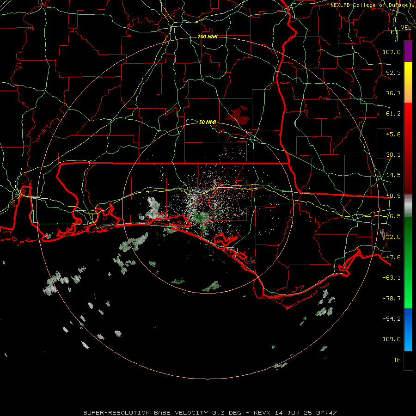Click the 50 NMI range ring label
This screenshot has width=416, height=416.
[x=208, y=122]
